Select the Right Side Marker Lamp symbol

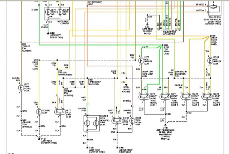[210, 61]
